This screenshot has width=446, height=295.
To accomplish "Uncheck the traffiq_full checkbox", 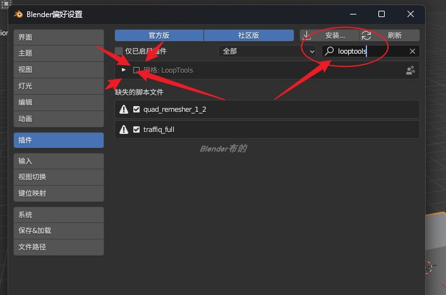I will coord(136,129).
